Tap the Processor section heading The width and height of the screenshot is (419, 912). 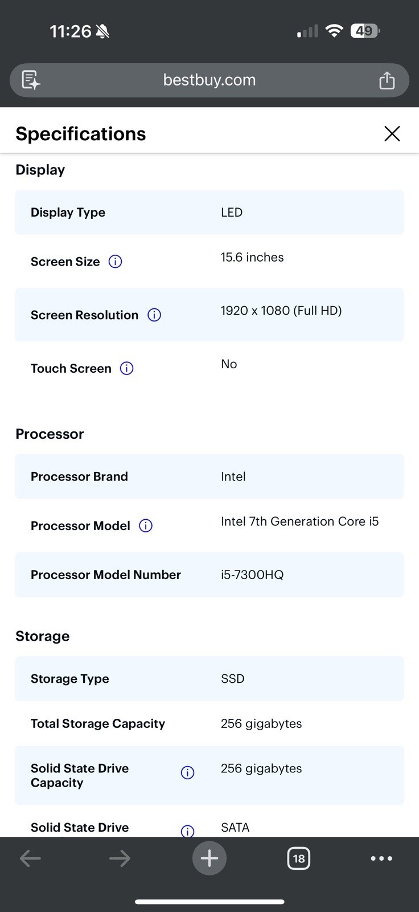[50, 434]
